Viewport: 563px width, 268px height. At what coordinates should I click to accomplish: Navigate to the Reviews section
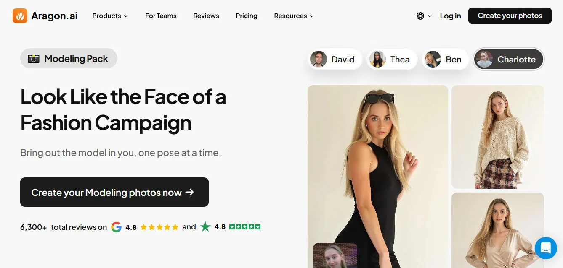click(206, 16)
